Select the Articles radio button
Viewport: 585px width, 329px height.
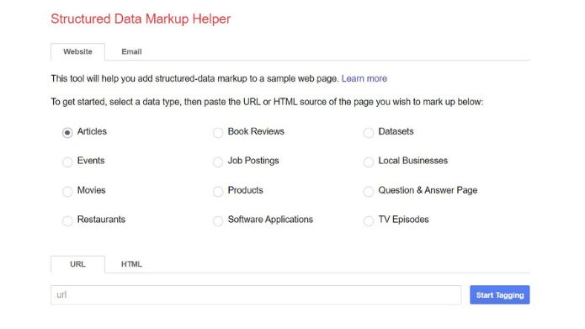click(x=67, y=132)
